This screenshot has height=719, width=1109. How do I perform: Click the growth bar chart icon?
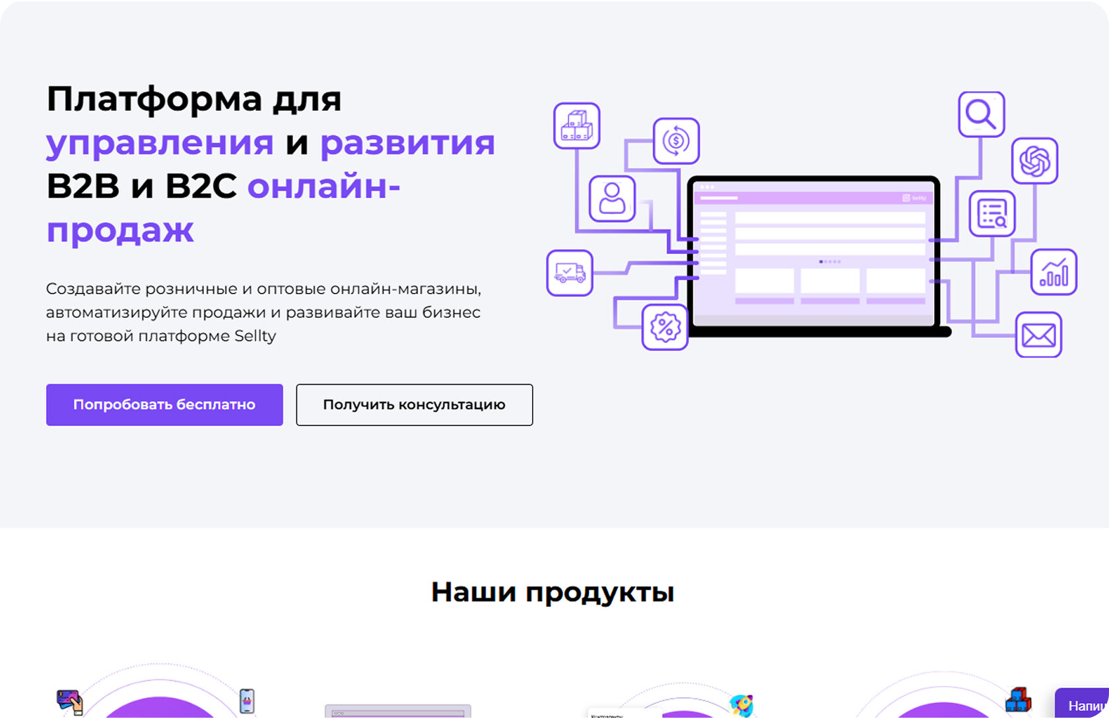click(x=1054, y=272)
